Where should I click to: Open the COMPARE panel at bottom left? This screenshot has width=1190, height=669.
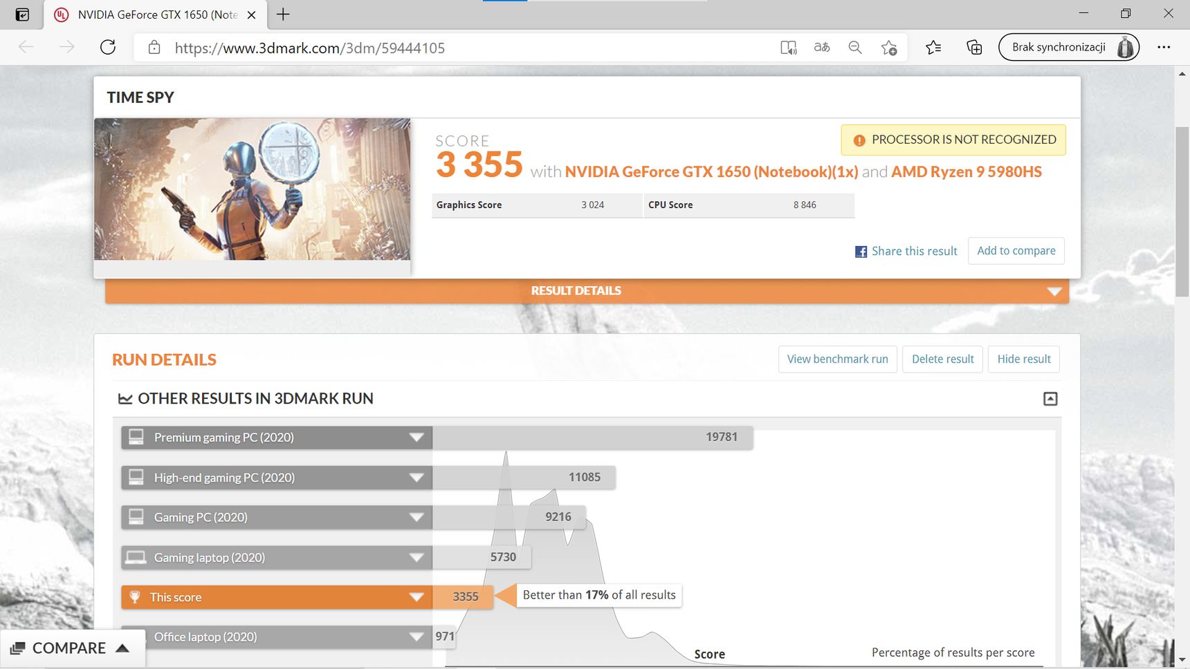[72, 648]
